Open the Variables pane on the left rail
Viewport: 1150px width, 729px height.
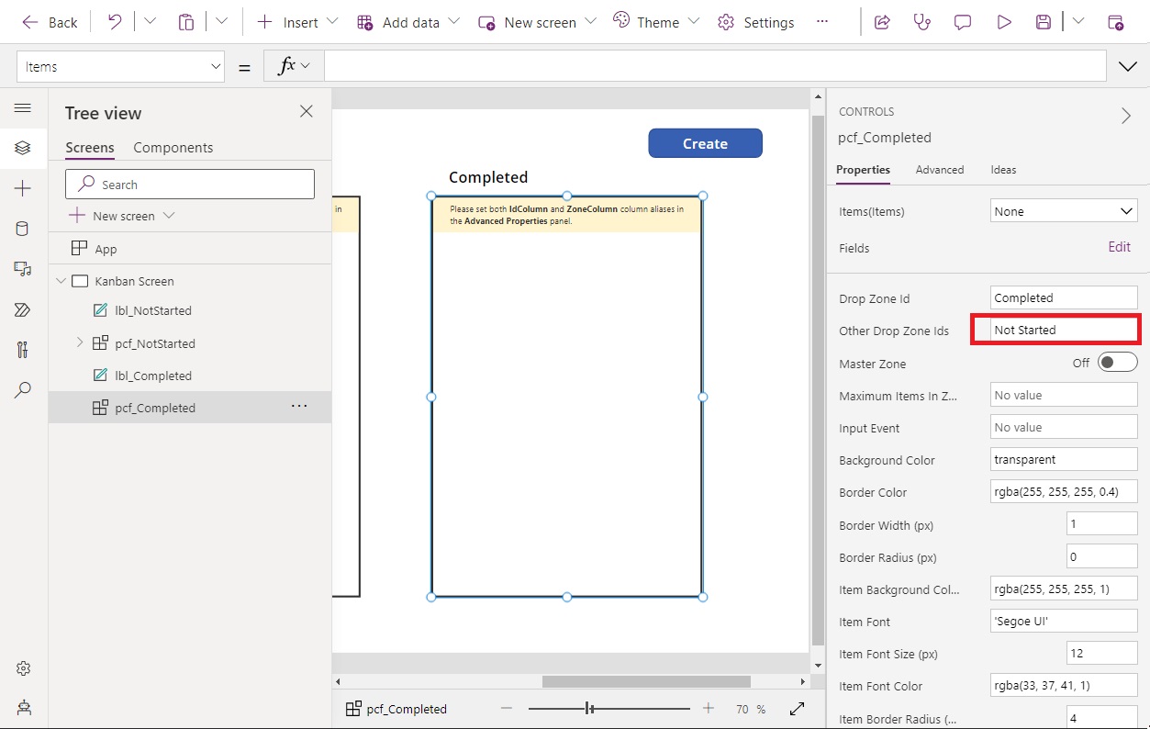[x=23, y=350]
